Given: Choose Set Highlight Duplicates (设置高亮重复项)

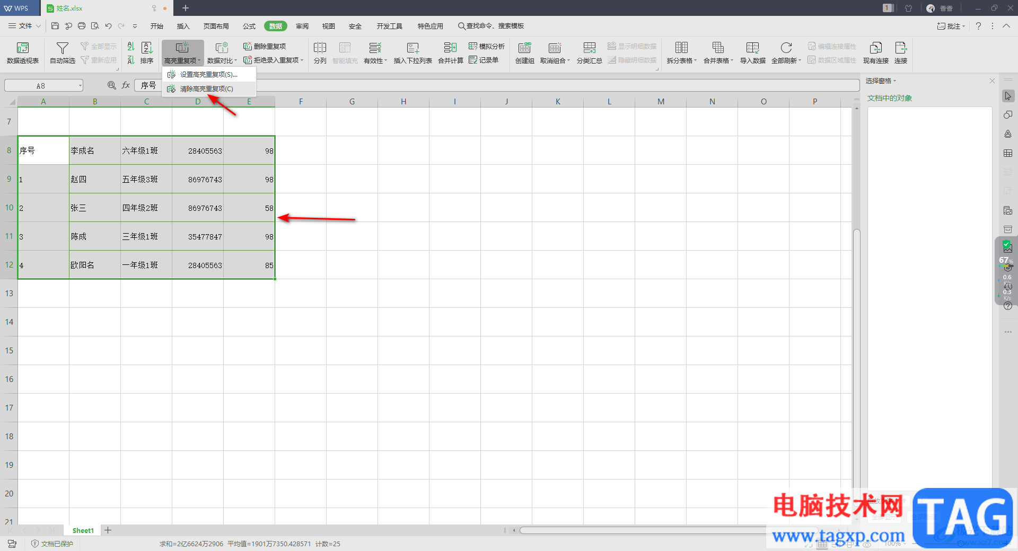Looking at the screenshot, I should [209, 75].
